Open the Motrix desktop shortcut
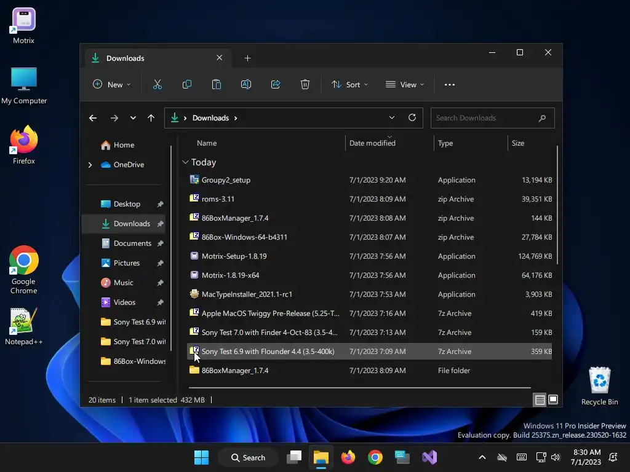This screenshot has width=630, height=472. coord(24,26)
